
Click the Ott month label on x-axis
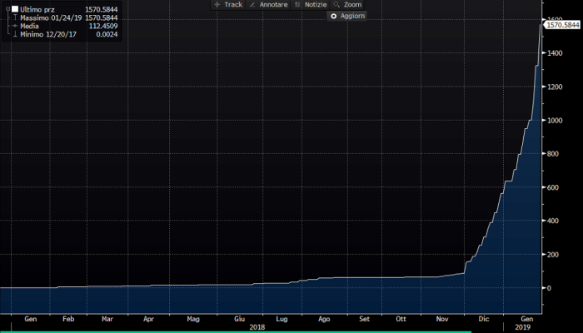pyautogui.click(x=401, y=319)
